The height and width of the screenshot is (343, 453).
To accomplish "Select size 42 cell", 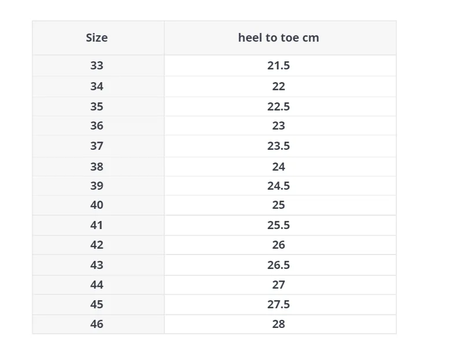I will [x=97, y=245].
